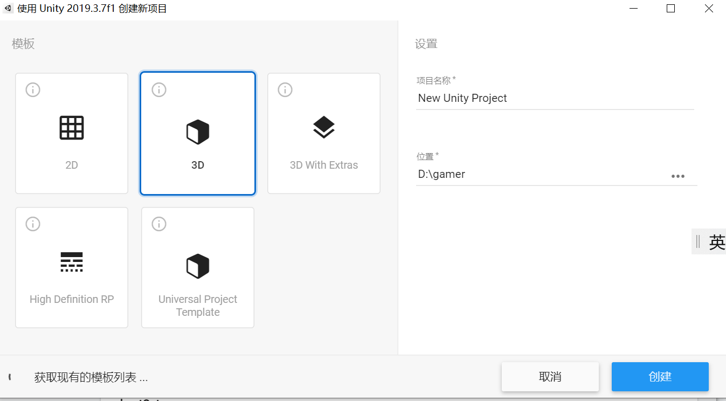Click the 2D grid icon

[72, 128]
